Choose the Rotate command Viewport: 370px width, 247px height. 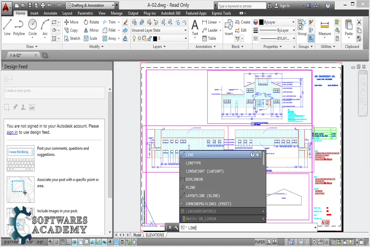pyautogui.click(x=91, y=22)
